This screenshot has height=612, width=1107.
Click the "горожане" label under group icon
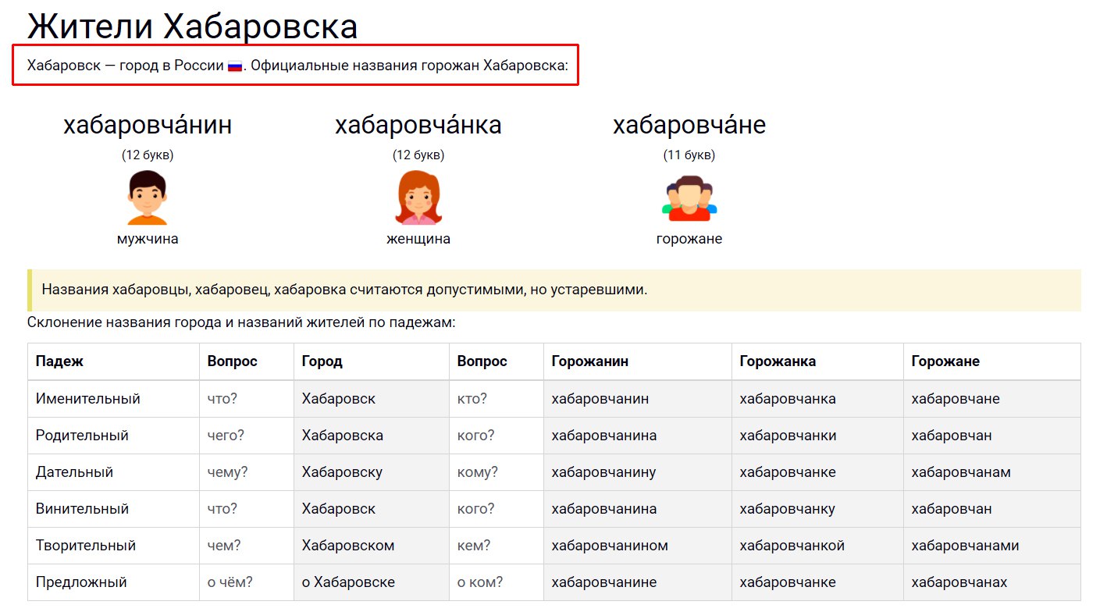(x=689, y=239)
